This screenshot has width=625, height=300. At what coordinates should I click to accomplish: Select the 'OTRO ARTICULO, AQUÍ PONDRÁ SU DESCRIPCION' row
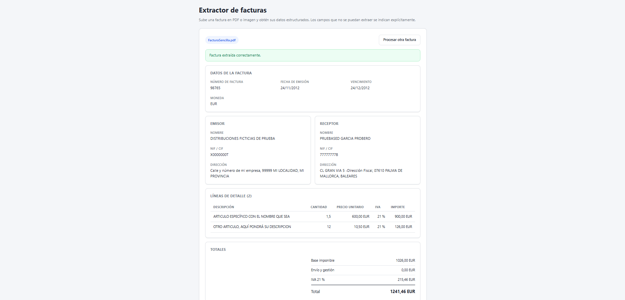tap(312, 227)
